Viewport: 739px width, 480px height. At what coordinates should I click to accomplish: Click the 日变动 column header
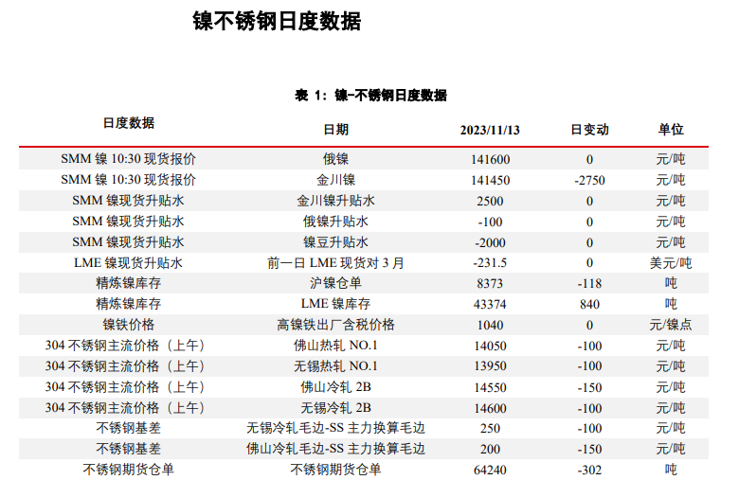[x=589, y=130]
